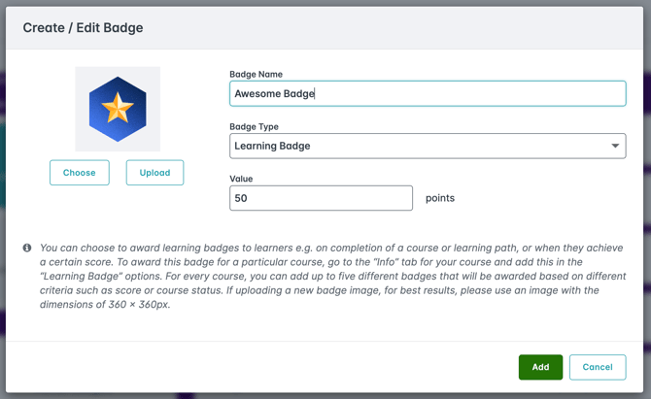Place the cursor after the Awesome Badge text
The image size is (651, 399).
(x=317, y=93)
